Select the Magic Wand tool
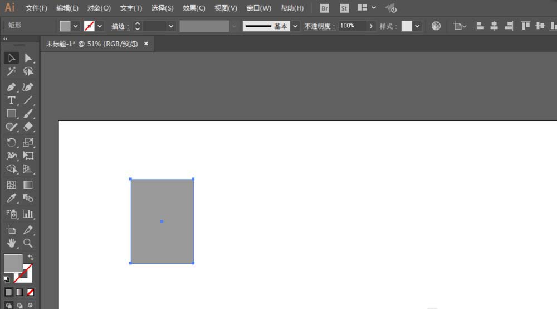Viewport: 557px width, 309px height. [x=11, y=71]
